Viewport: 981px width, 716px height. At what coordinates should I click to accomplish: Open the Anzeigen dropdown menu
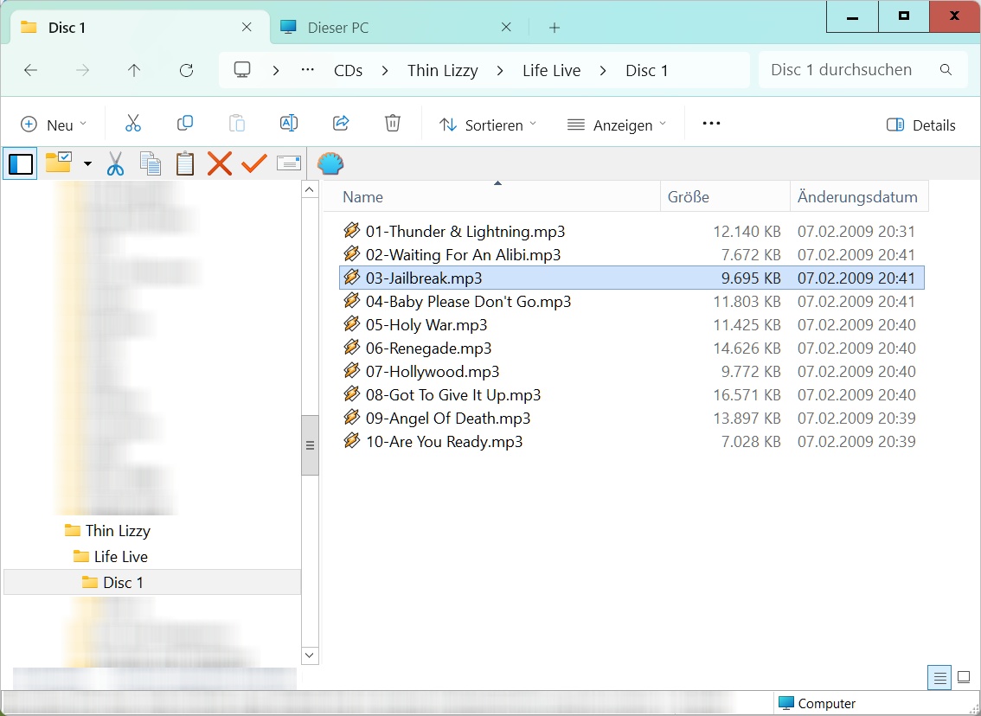click(x=616, y=124)
